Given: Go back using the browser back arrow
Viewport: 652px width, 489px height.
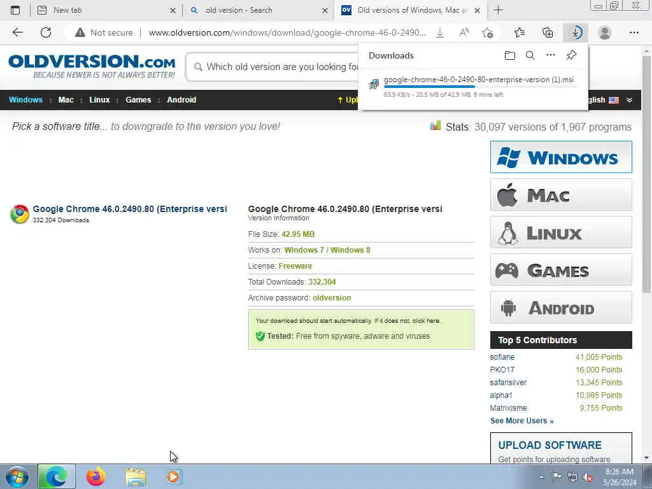Looking at the screenshot, I should click(x=17, y=32).
